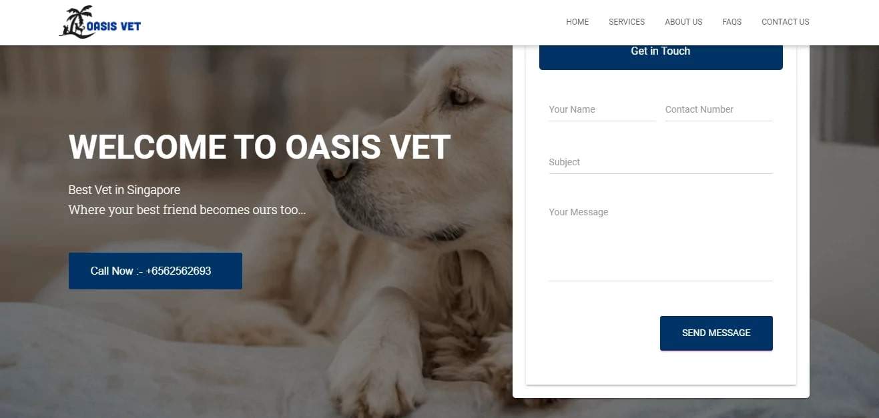Open the HOME navigation link

(x=577, y=22)
